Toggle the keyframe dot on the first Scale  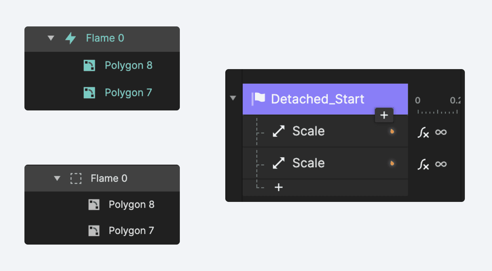click(x=392, y=131)
